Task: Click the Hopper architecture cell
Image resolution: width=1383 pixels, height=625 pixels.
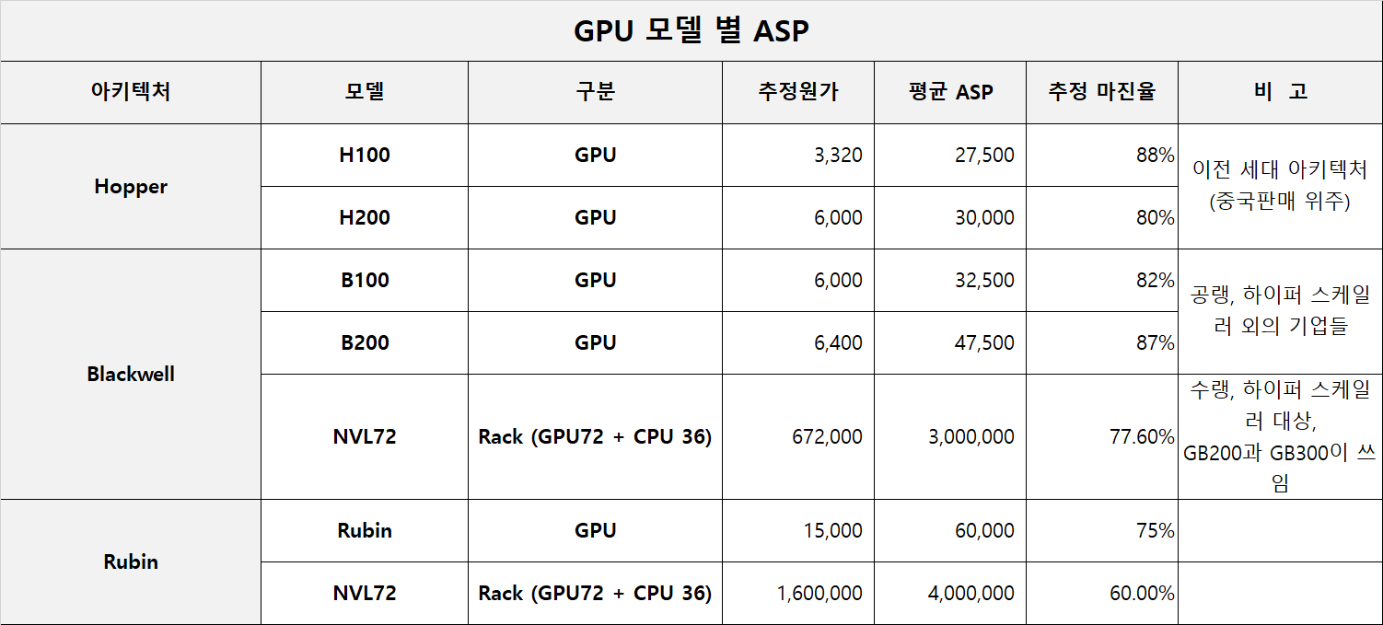Action: click(131, 187)
